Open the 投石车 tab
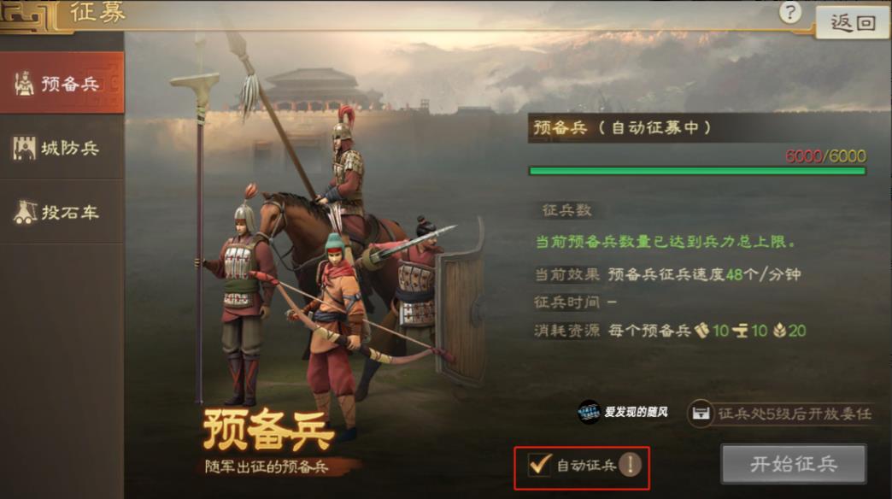Screen dimensions: 892x499 pyautogui.click(x=62, y=212)
